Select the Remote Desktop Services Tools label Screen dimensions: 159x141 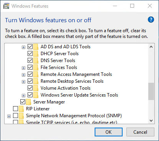pyautogui.click(x=72, y=81)
